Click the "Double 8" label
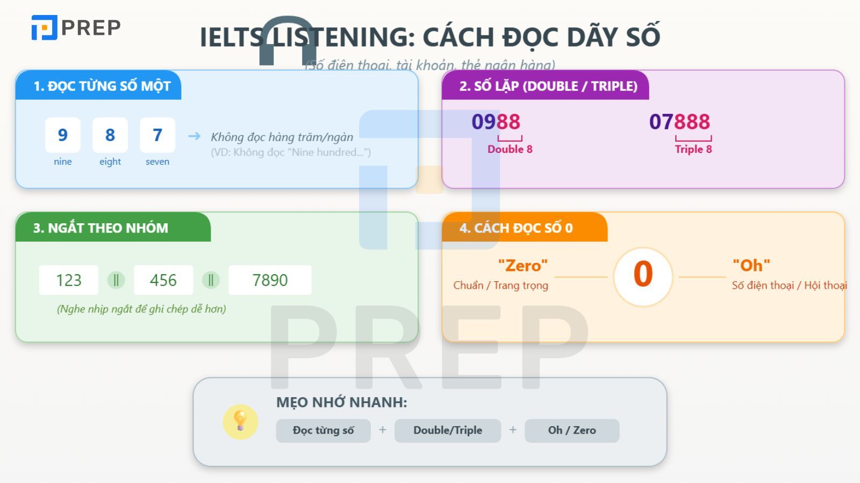Image resolution: width=860 pixels, height=483 pixels. pos(510,149)
